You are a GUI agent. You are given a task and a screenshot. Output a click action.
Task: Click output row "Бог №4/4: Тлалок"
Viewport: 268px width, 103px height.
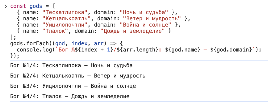pyautogui.click(x=139, y=96)
